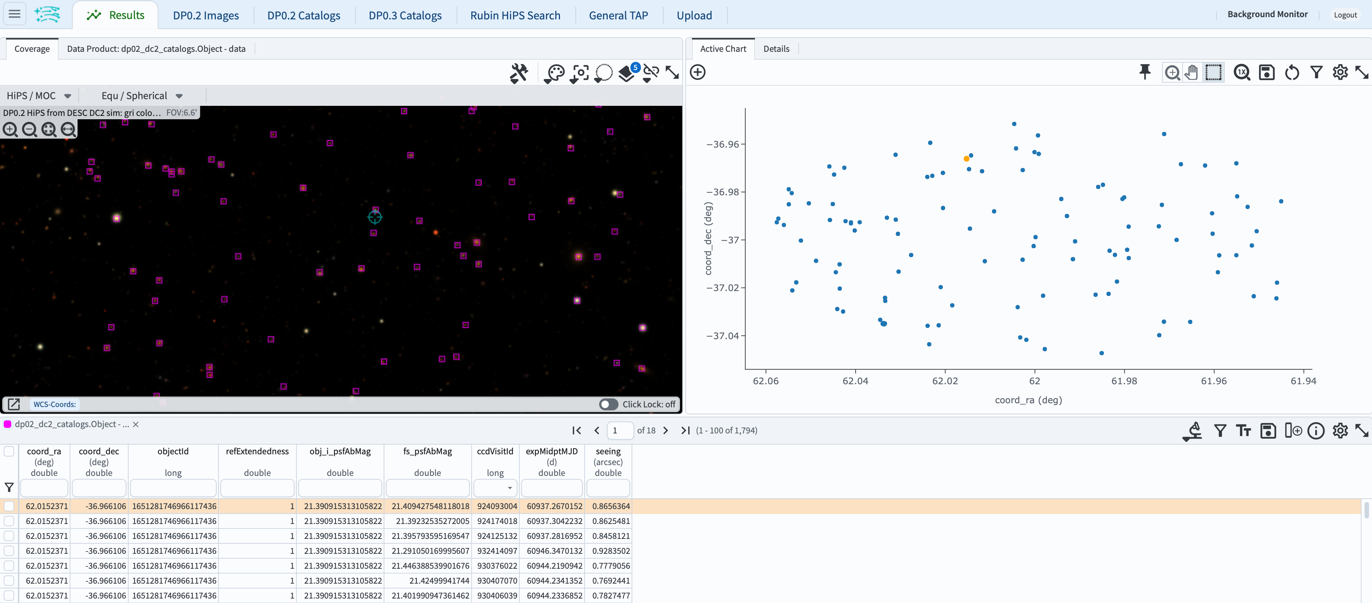Switch to the DP0.2 Catalogs tab

coord(303,15)
